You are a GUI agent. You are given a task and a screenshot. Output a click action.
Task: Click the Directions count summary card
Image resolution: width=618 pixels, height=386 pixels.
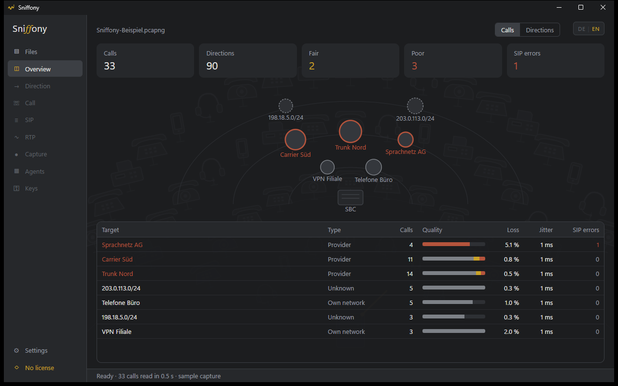pyautogui.click(x=248, y=61)
